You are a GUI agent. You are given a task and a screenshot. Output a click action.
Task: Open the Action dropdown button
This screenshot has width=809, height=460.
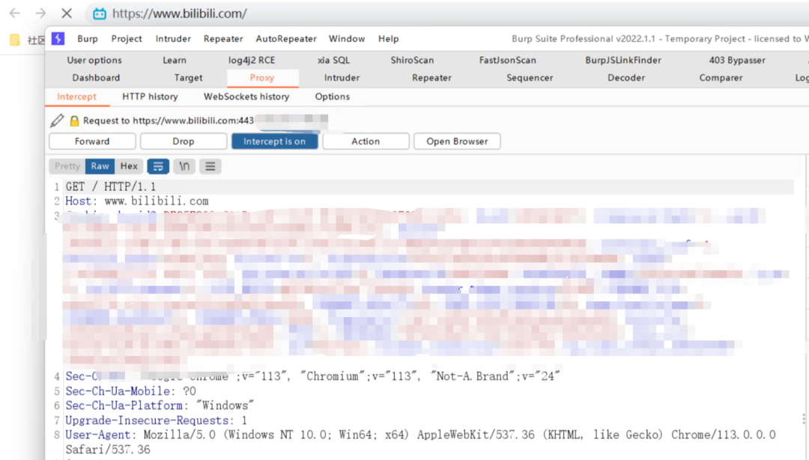pos(366,141)
